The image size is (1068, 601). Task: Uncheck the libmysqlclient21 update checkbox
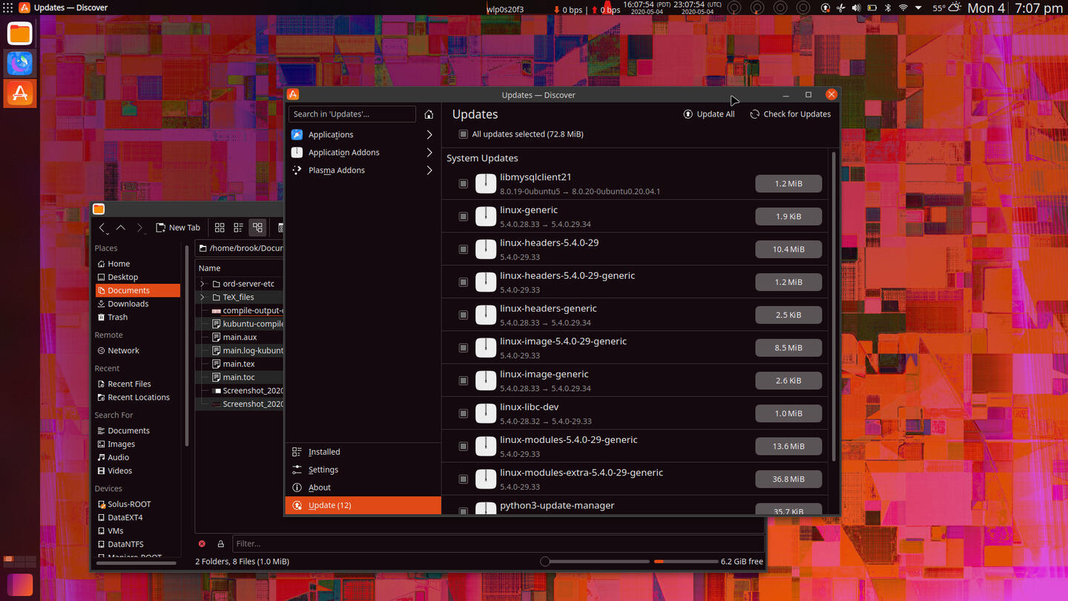click(x=464, y=183)
